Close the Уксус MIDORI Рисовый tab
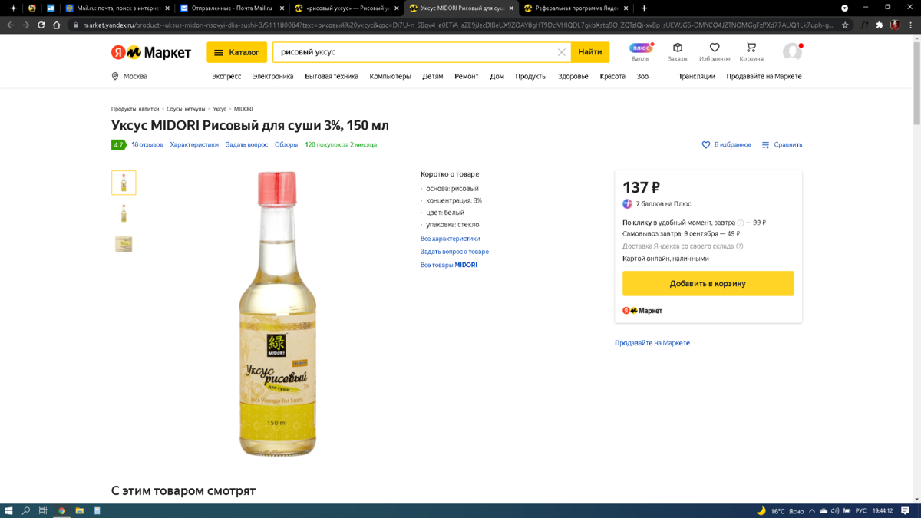Image resolution: width=921 pixels, height=518 pixels. (511, 8)
